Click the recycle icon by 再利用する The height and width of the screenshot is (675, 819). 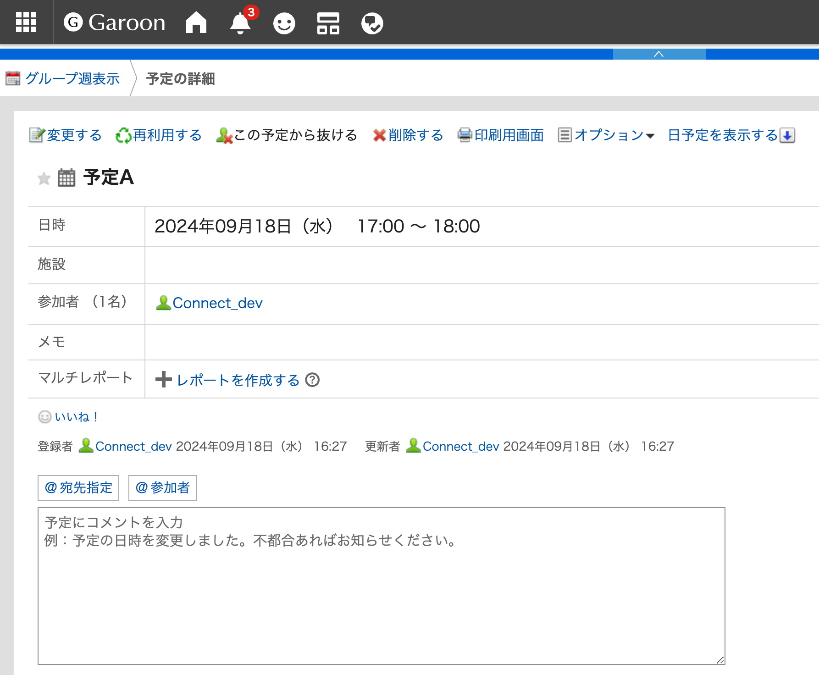pyautogui.click(x=124, y=136)
